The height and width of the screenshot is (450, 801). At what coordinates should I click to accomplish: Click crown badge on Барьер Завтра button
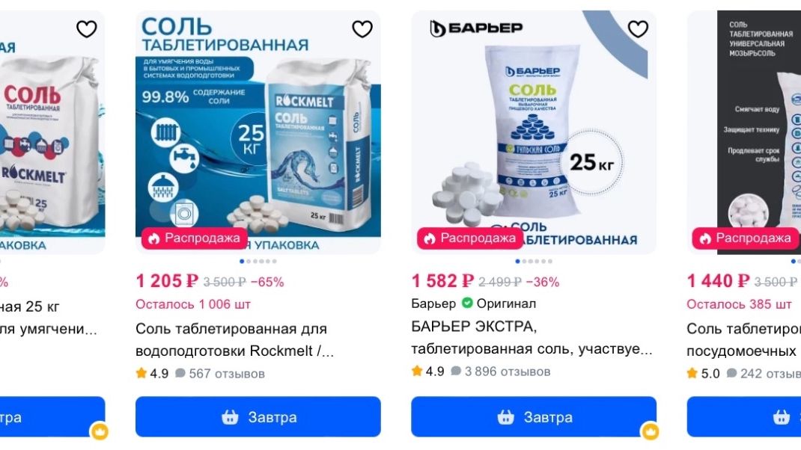tap(650, 431)
